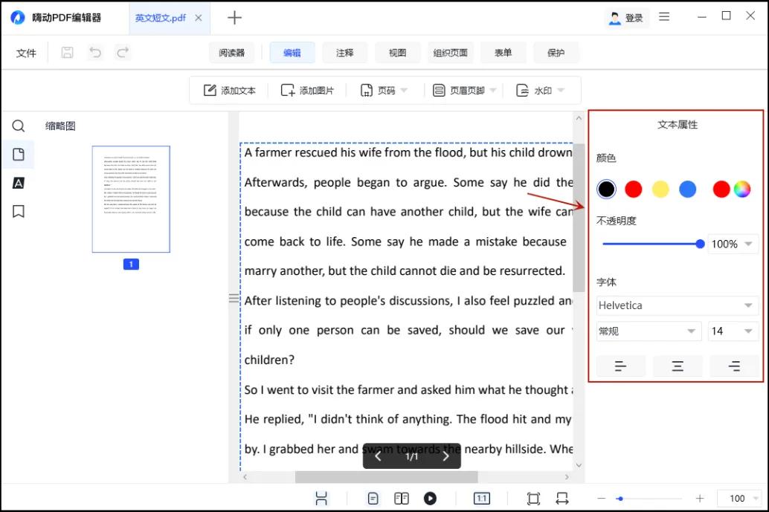Image resolution: width=769 pixels, height=512 pixels.
Task: Open the 文件 menu
Action: [x=26, y=53]
